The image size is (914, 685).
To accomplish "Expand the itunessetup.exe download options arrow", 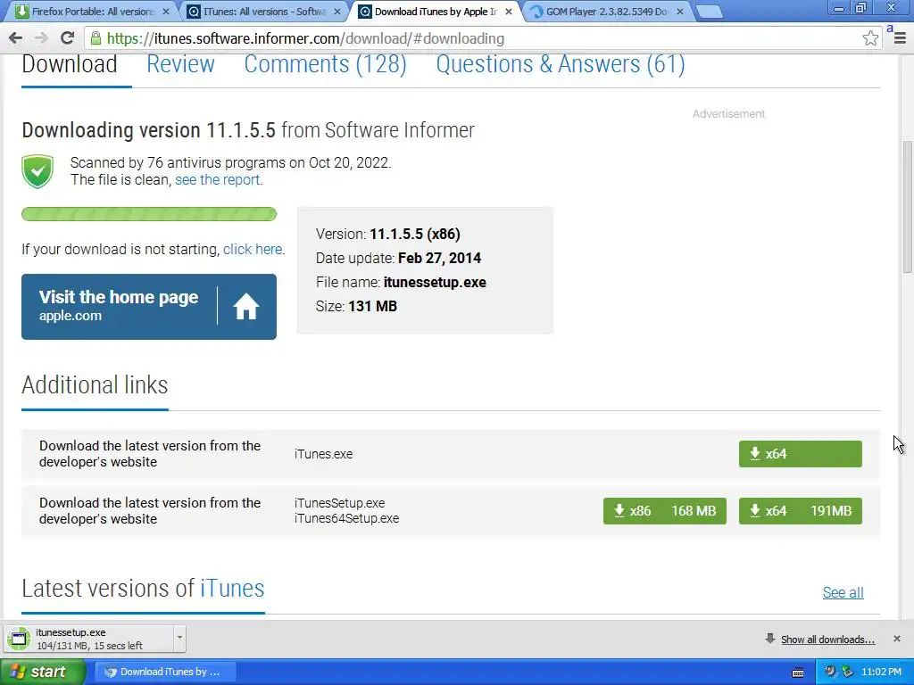I will 179,637.
